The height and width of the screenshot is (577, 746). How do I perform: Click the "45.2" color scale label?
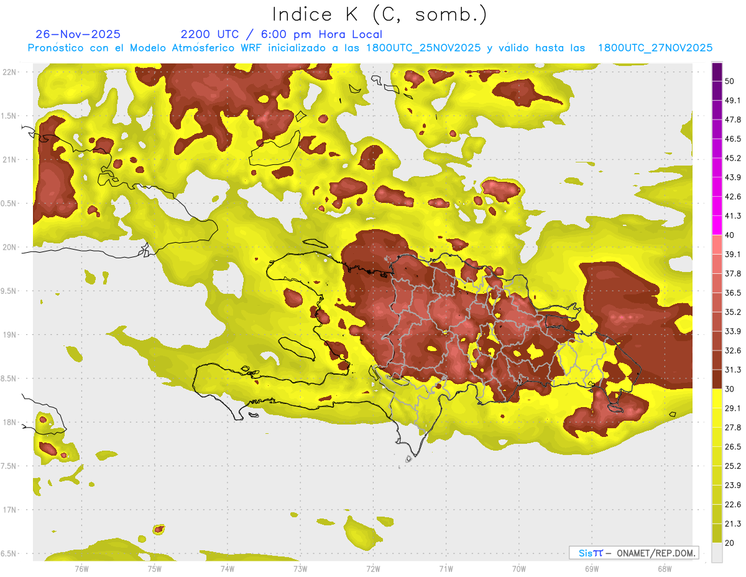[732, 158]
